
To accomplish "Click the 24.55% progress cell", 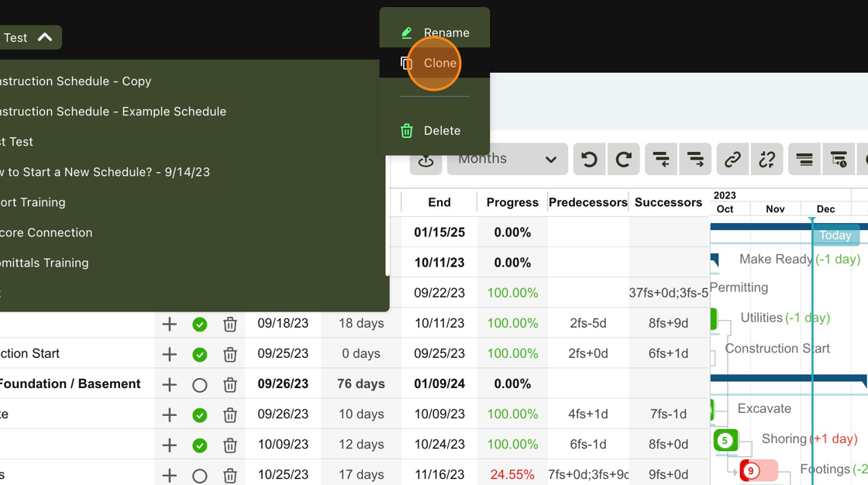I will [x=512, y=475].
